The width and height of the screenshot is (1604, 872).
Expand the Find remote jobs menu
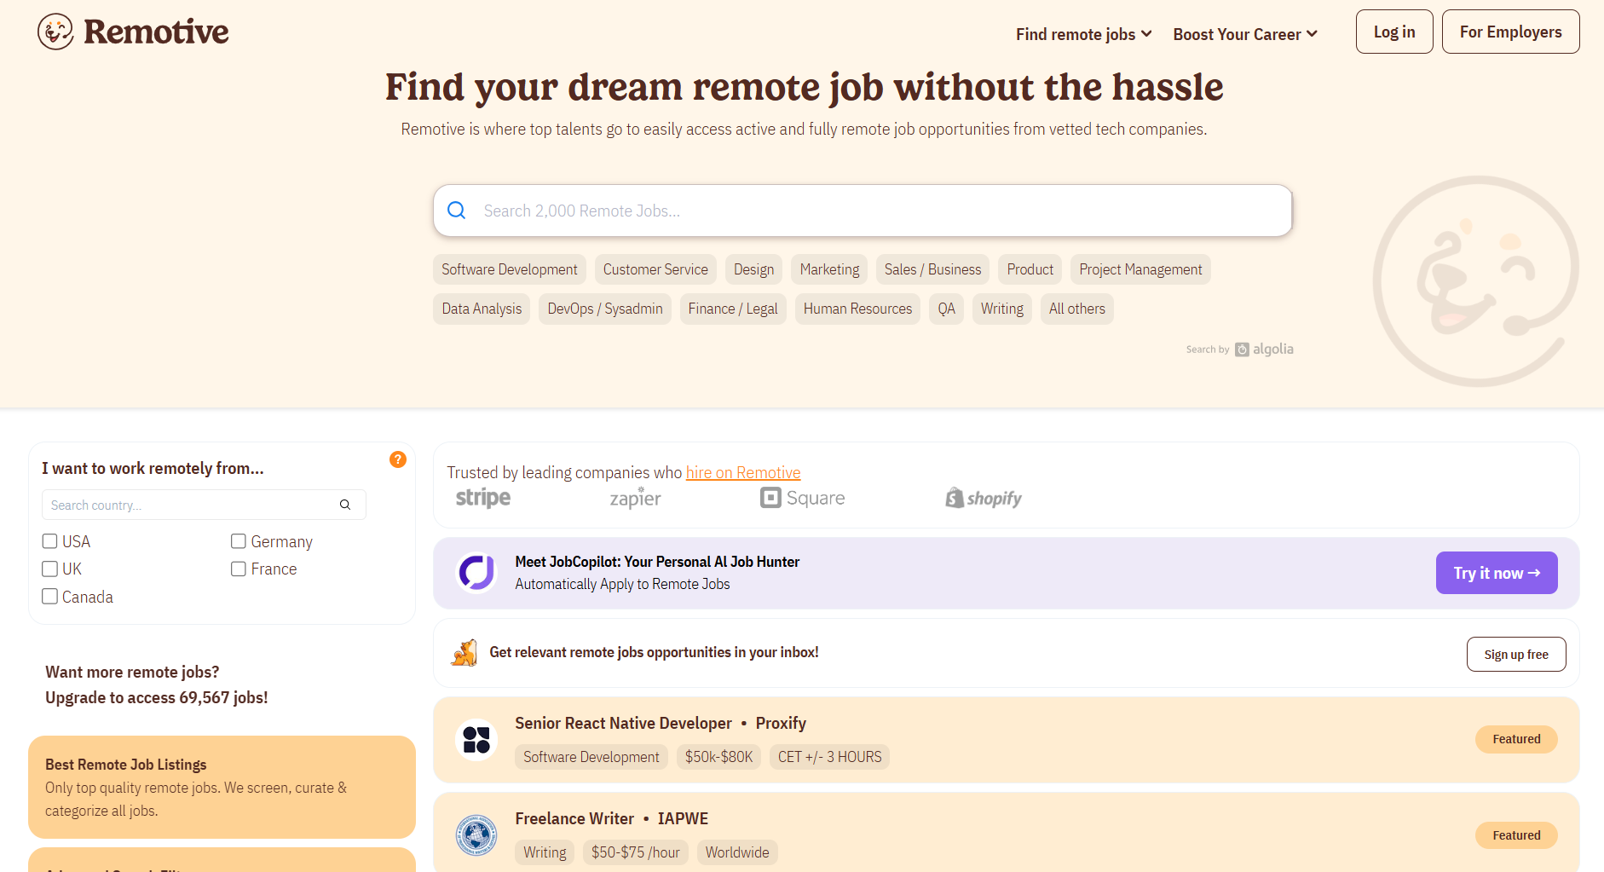tap(1083, 34)
